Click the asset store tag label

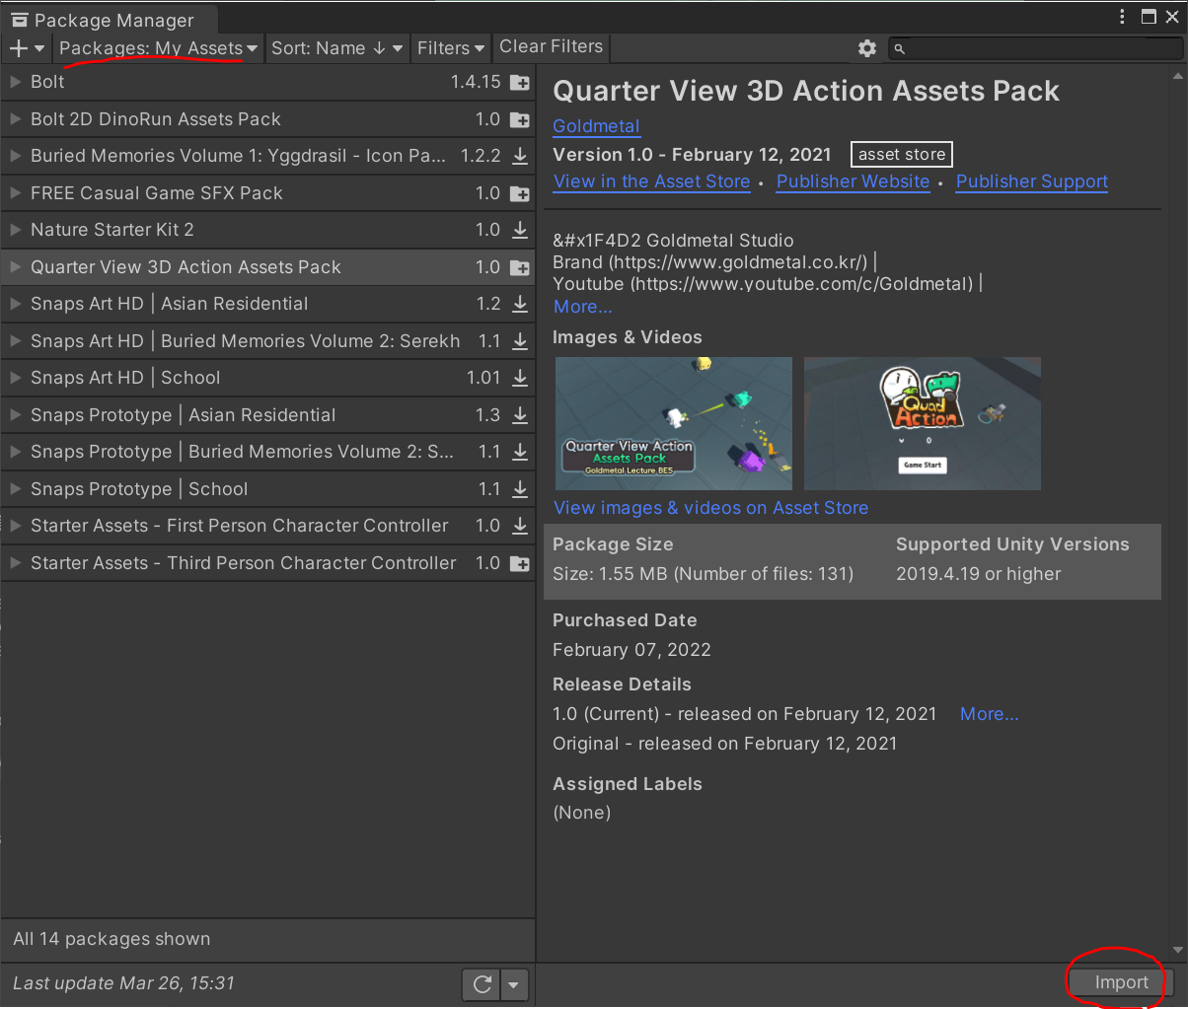pyautogui.click(x=902, y=155)
